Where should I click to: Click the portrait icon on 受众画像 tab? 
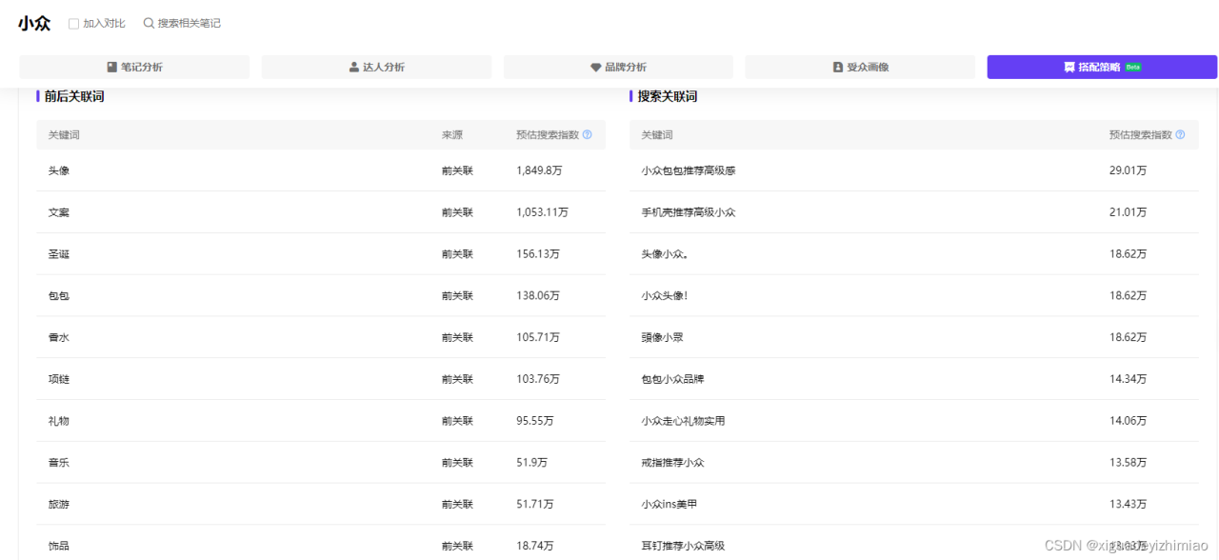pos(836,67)
